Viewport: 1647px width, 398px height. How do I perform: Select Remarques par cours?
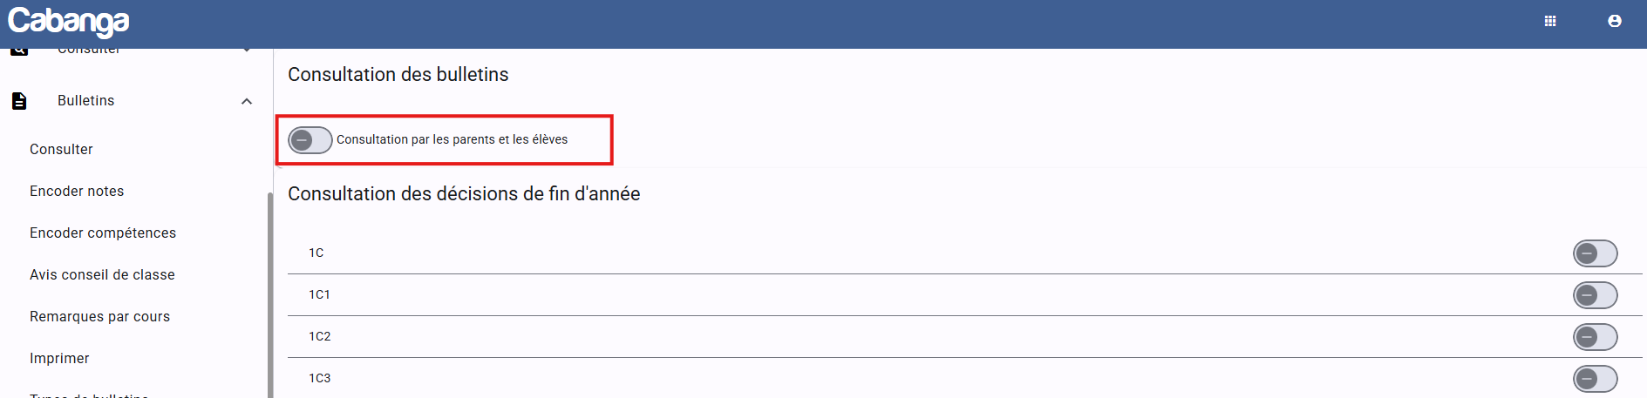(99, 317)
